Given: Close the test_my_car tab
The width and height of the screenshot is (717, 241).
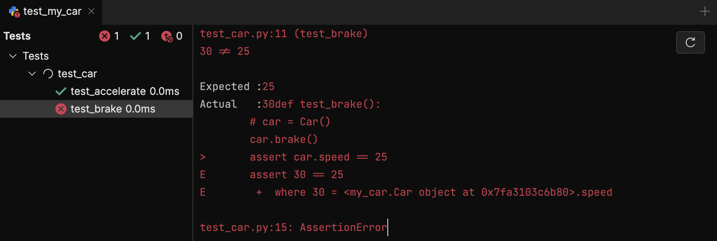Looking at the screenshot, I should coord(91,12).
